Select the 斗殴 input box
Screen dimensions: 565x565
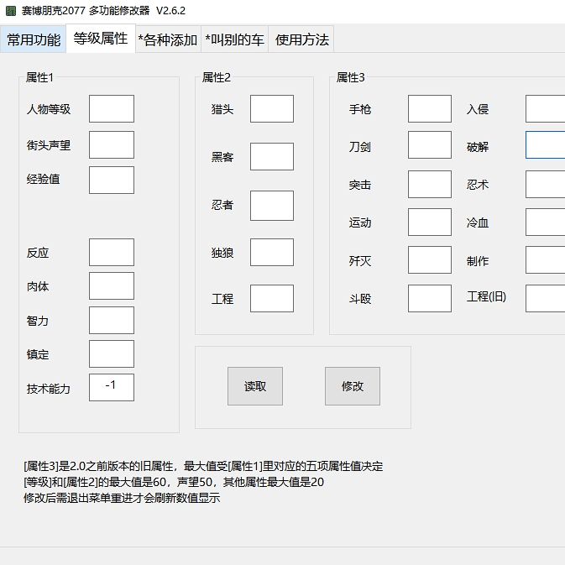pos(430,298)
